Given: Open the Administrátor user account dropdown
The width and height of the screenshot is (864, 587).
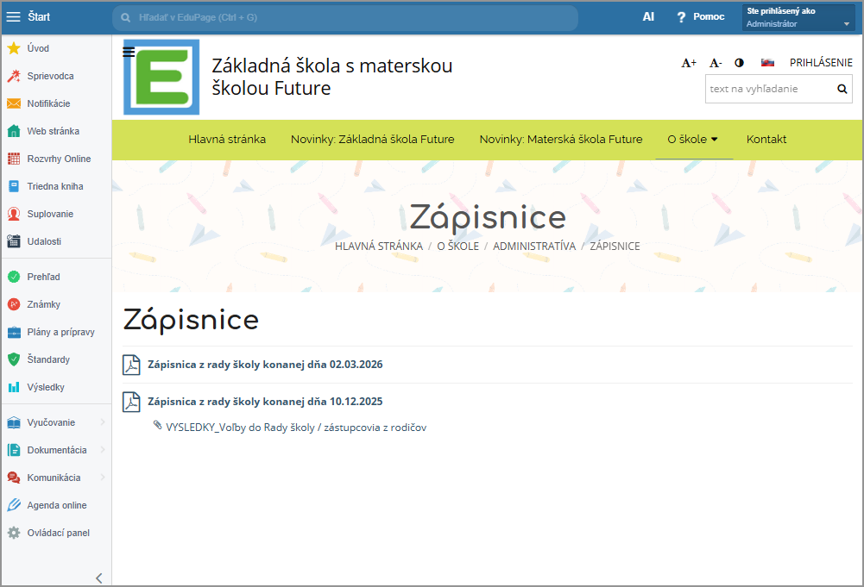Looking at the screenshot, I should click(x=798, y=18).
